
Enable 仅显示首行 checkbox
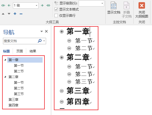click(x=56, y=16)
